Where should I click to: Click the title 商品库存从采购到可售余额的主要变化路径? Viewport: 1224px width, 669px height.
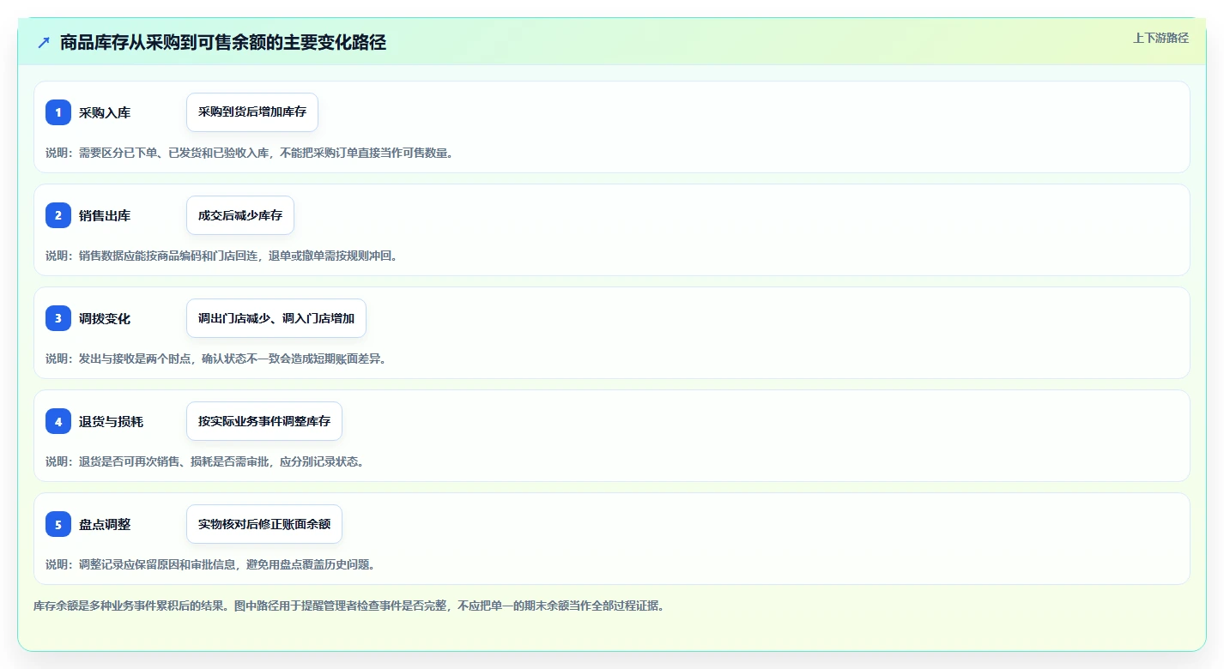[223, 43]
